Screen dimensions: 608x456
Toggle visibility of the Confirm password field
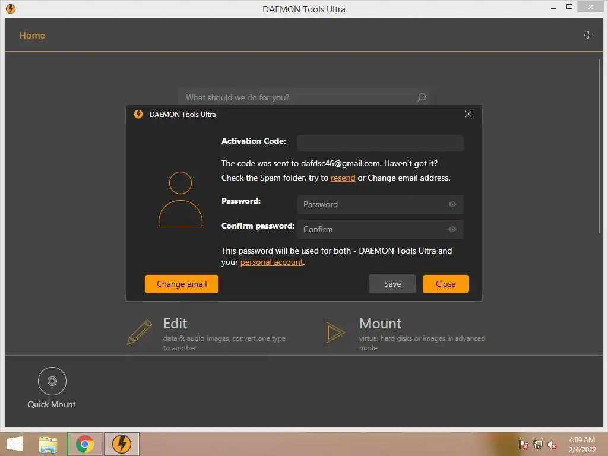click(x=452, y=229)
